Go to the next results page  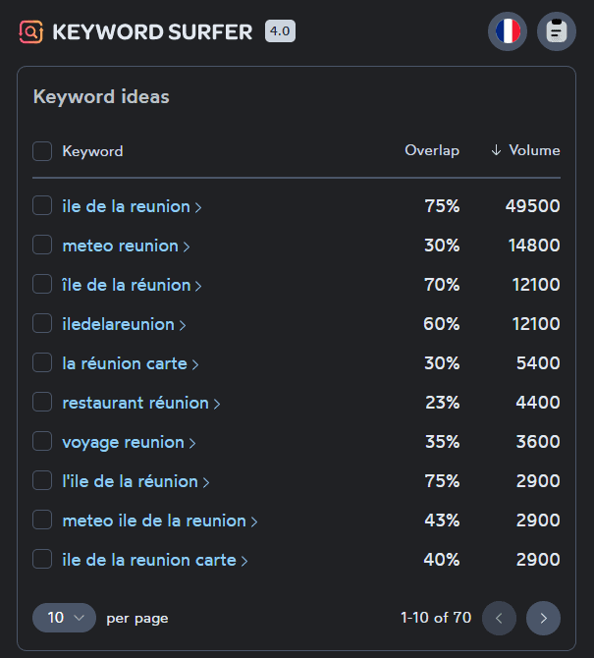[543, 618]
